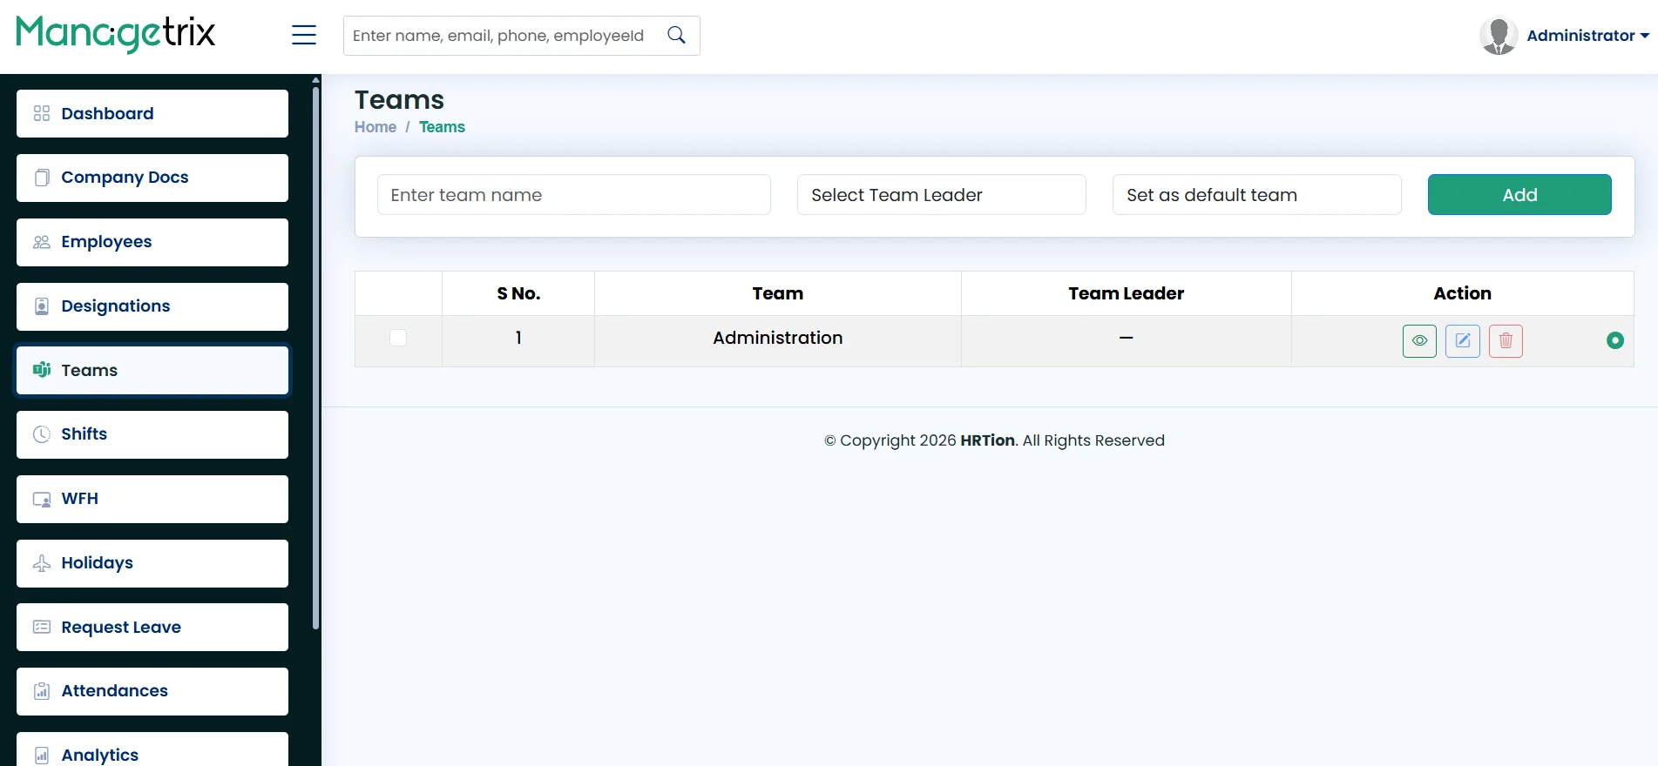Viewport: 1658px width, 766px height.
Task: Click the Employees people icon
Action: 42,242
